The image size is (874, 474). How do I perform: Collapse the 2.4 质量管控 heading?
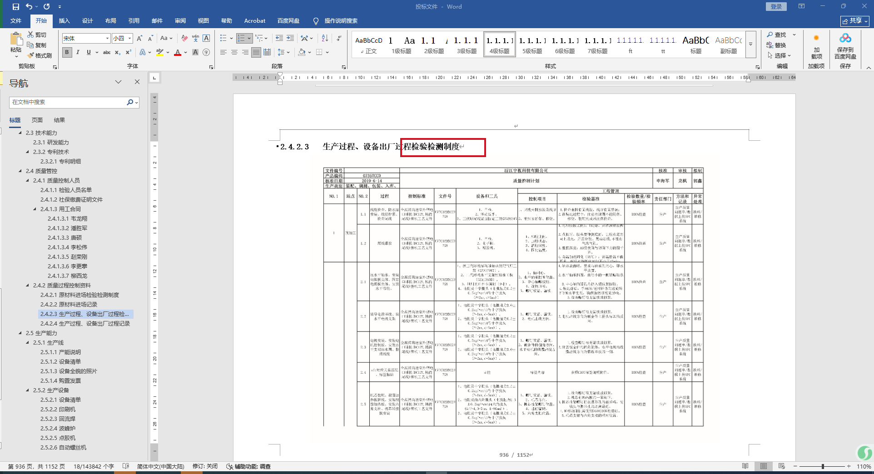(x=20, y=171)
